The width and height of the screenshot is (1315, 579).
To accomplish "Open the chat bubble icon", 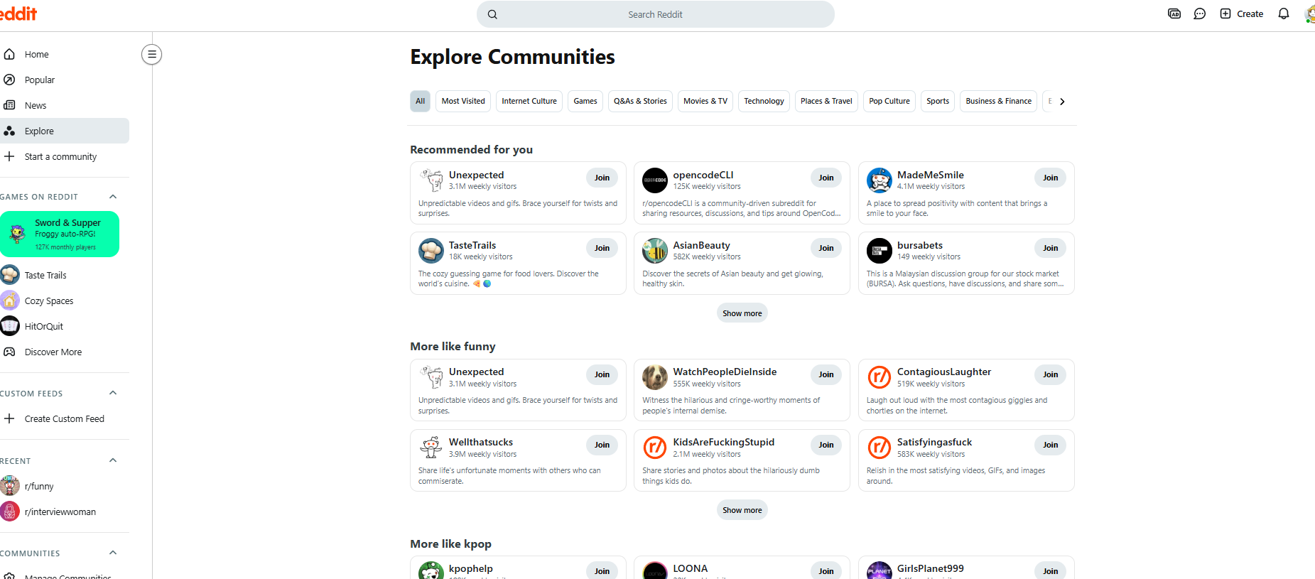I will point(1200,13).
